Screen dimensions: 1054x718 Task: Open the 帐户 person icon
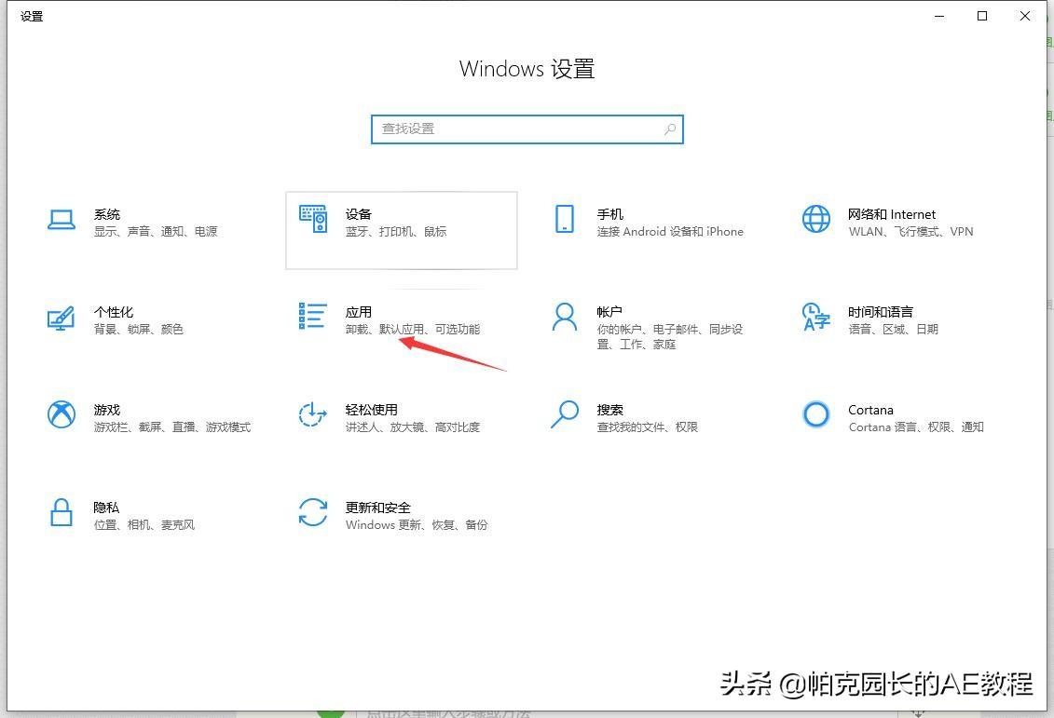click(x=565, y=317)
